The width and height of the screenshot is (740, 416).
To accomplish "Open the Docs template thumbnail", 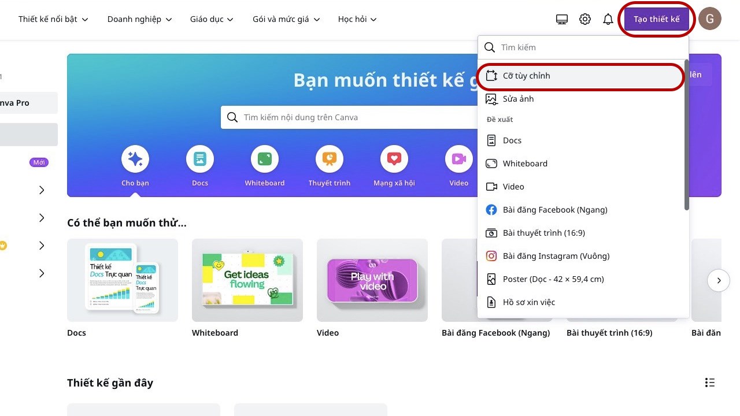I will 123,280.
